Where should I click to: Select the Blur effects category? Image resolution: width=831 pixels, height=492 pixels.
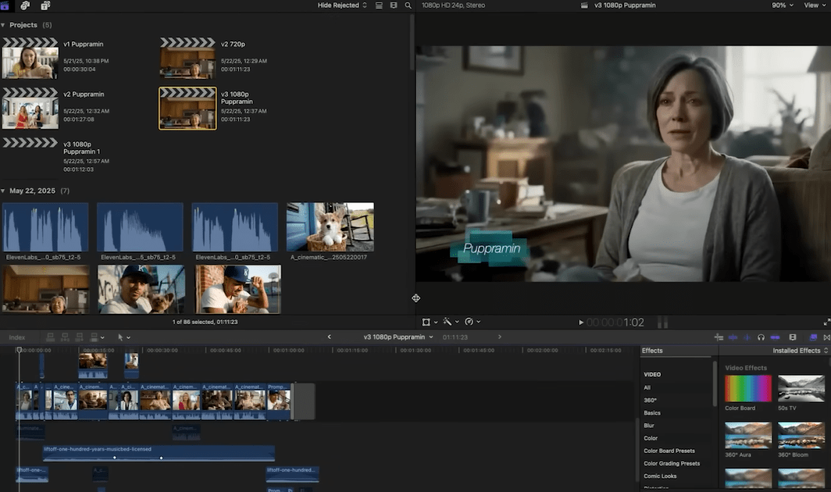tap(649, 426)
